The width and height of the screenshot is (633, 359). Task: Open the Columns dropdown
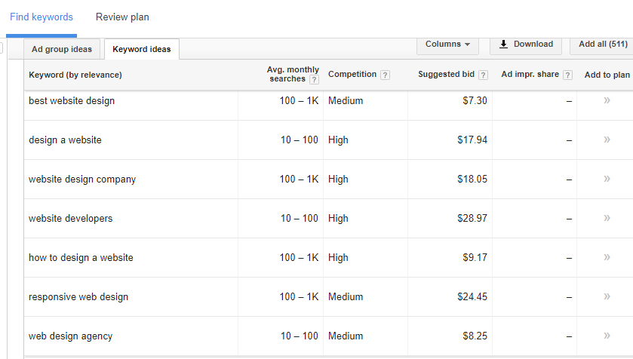click(447, 44)
